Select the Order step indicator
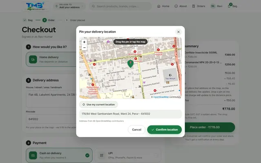Image resolution: width=261 pixels, height=163 pixels. (x=49, y=20)
